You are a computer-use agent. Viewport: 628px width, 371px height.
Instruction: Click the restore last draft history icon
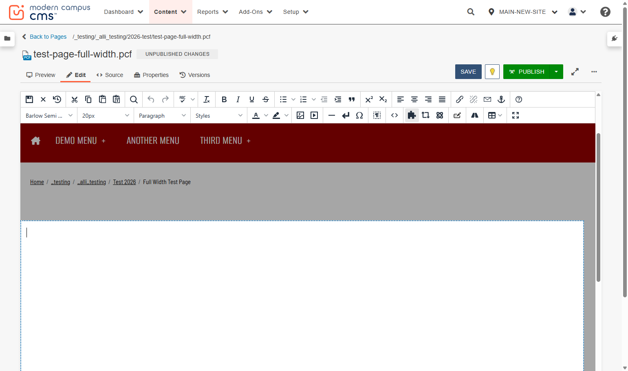click(x=57, y=99)
